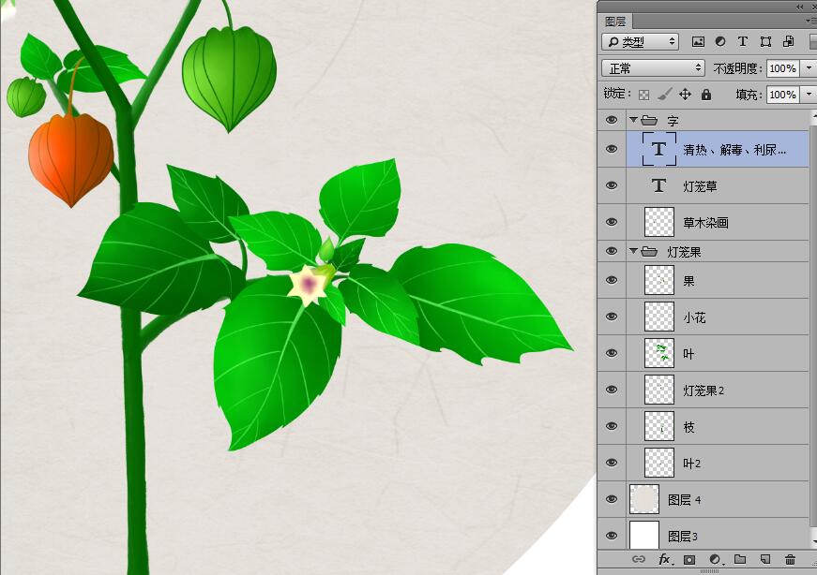Select the layer name 清热、解毒、利尿...
This screenshot has width=817, height=575.
coord(734,150)
